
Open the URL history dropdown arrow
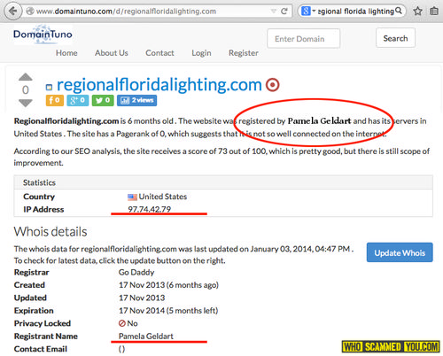point(274,12)
